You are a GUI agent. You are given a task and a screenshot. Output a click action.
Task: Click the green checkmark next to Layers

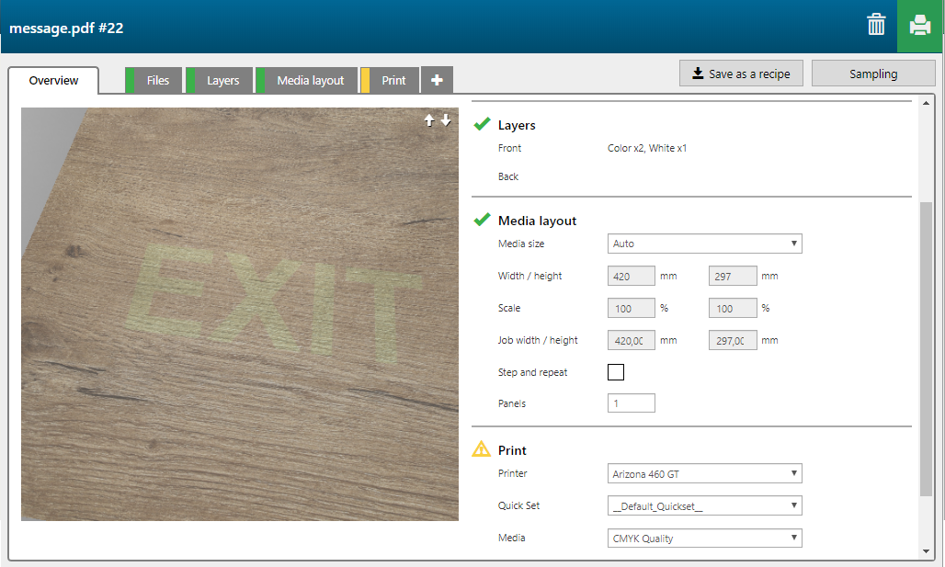point(481,125)
